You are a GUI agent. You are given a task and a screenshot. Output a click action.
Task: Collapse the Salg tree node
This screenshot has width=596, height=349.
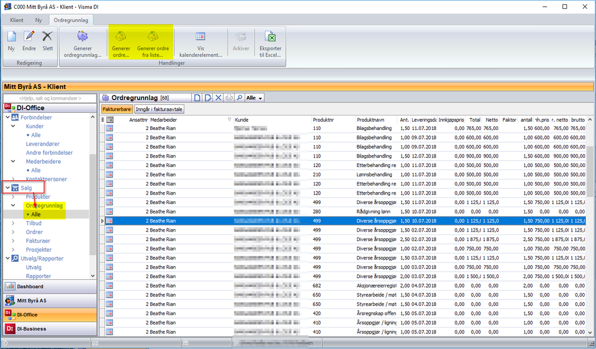(x=8, y=188)
